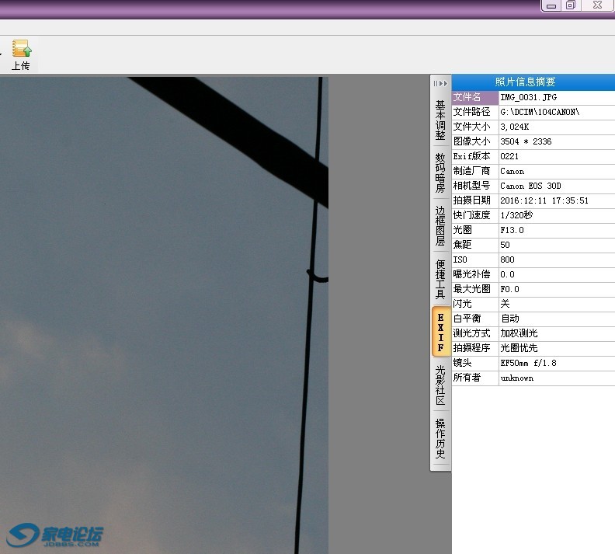Viewport: 615px width, 554px height.
Task: Click the 照片信息摘要 panel header
Action: coord(533,82)
